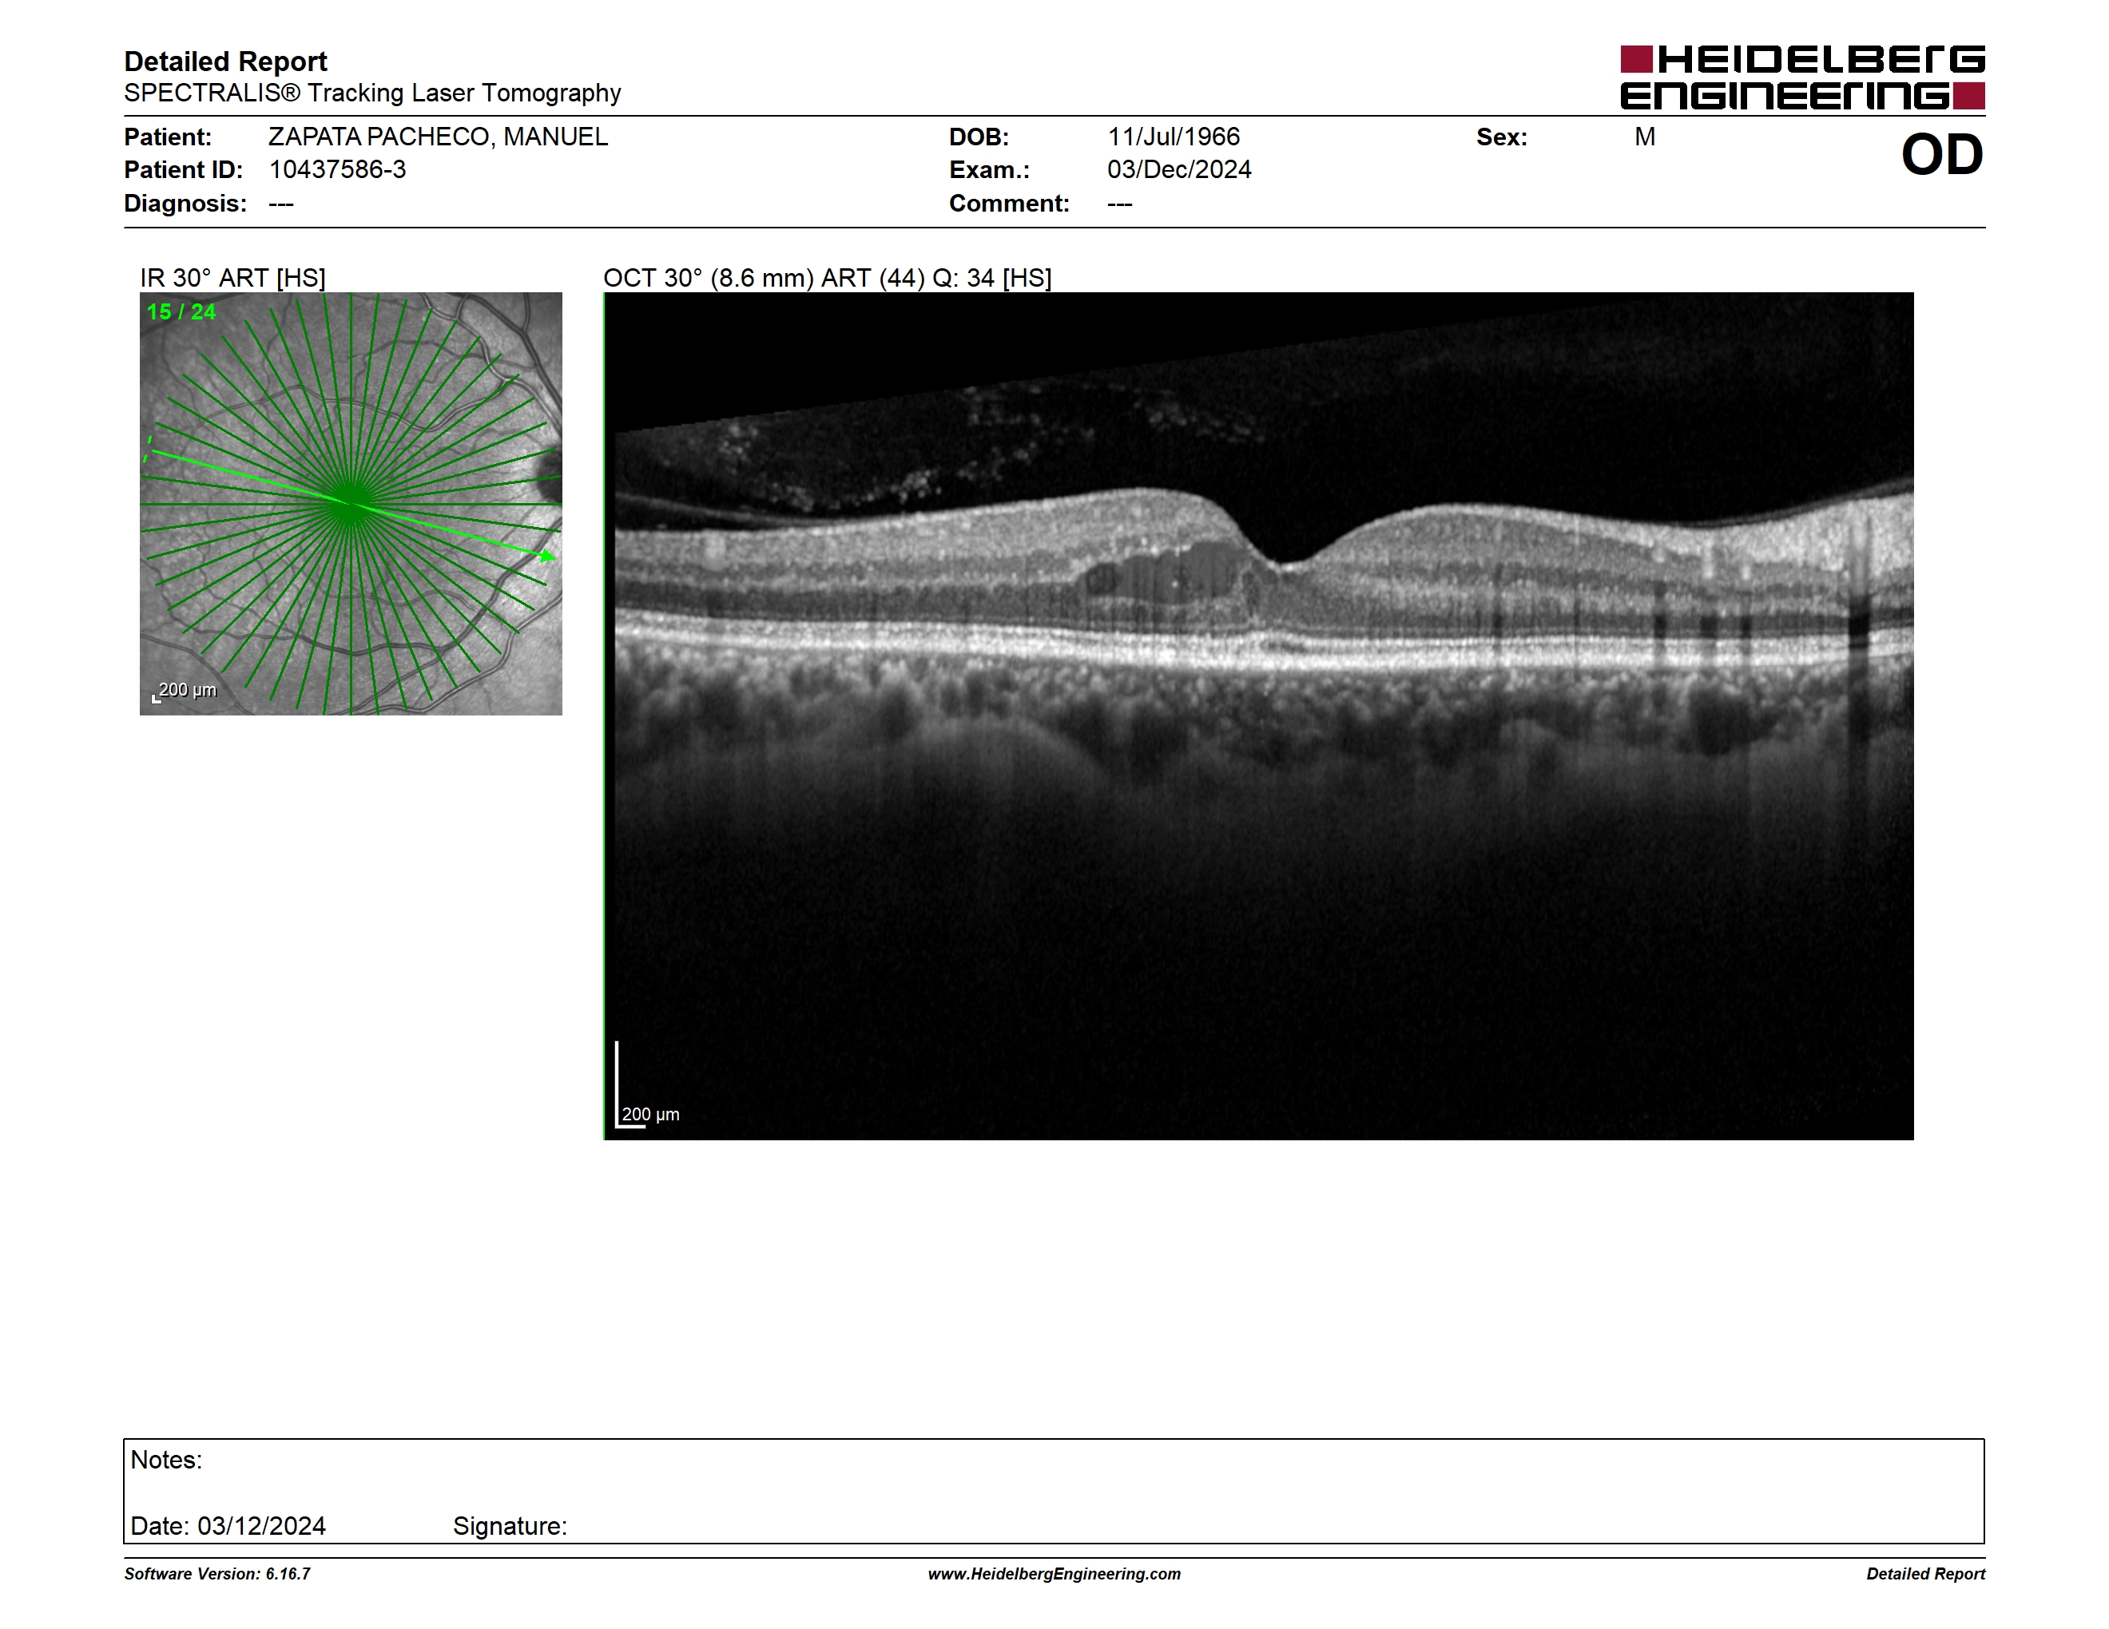The width and height of the screenshot is (2109, 1629).
Task: Open www.HeidelbergEngineering.com link
Action: (x=1054, y=1574)
